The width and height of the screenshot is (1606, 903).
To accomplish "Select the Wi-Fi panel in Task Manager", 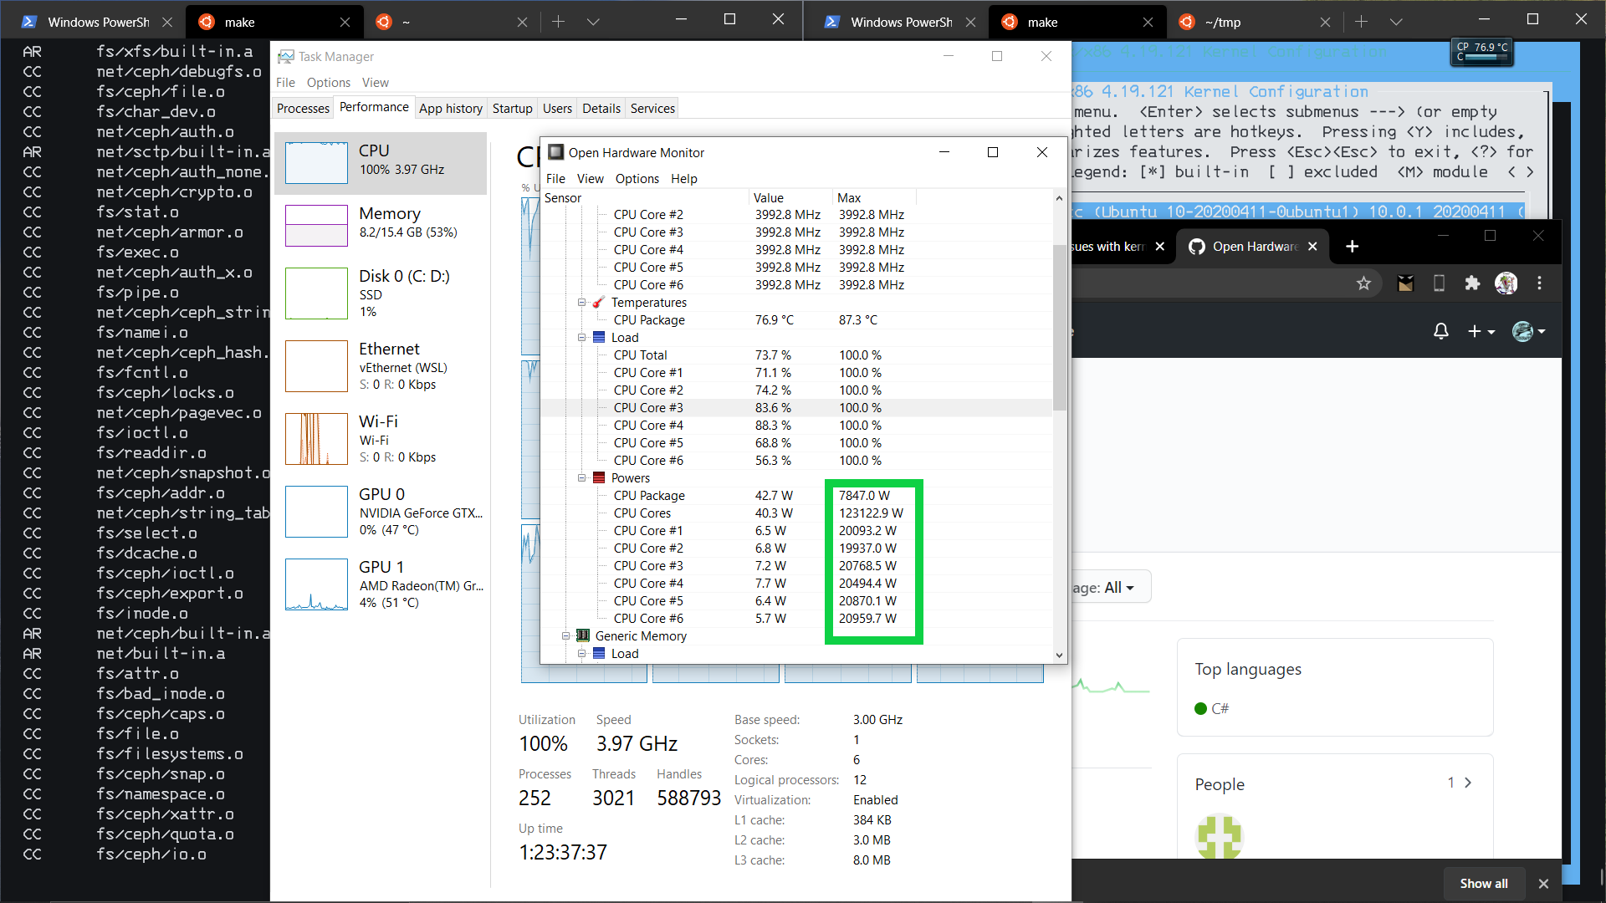I will [x=381, y=438].
